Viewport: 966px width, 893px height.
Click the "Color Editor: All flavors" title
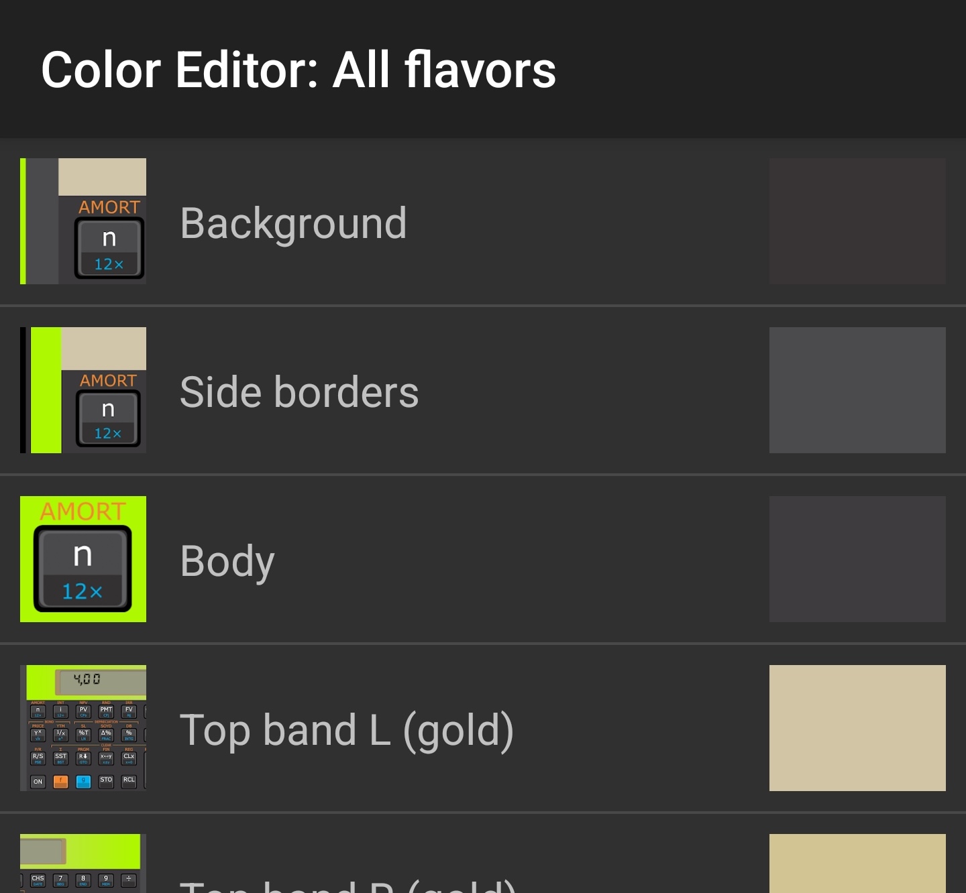coord(299,70)
